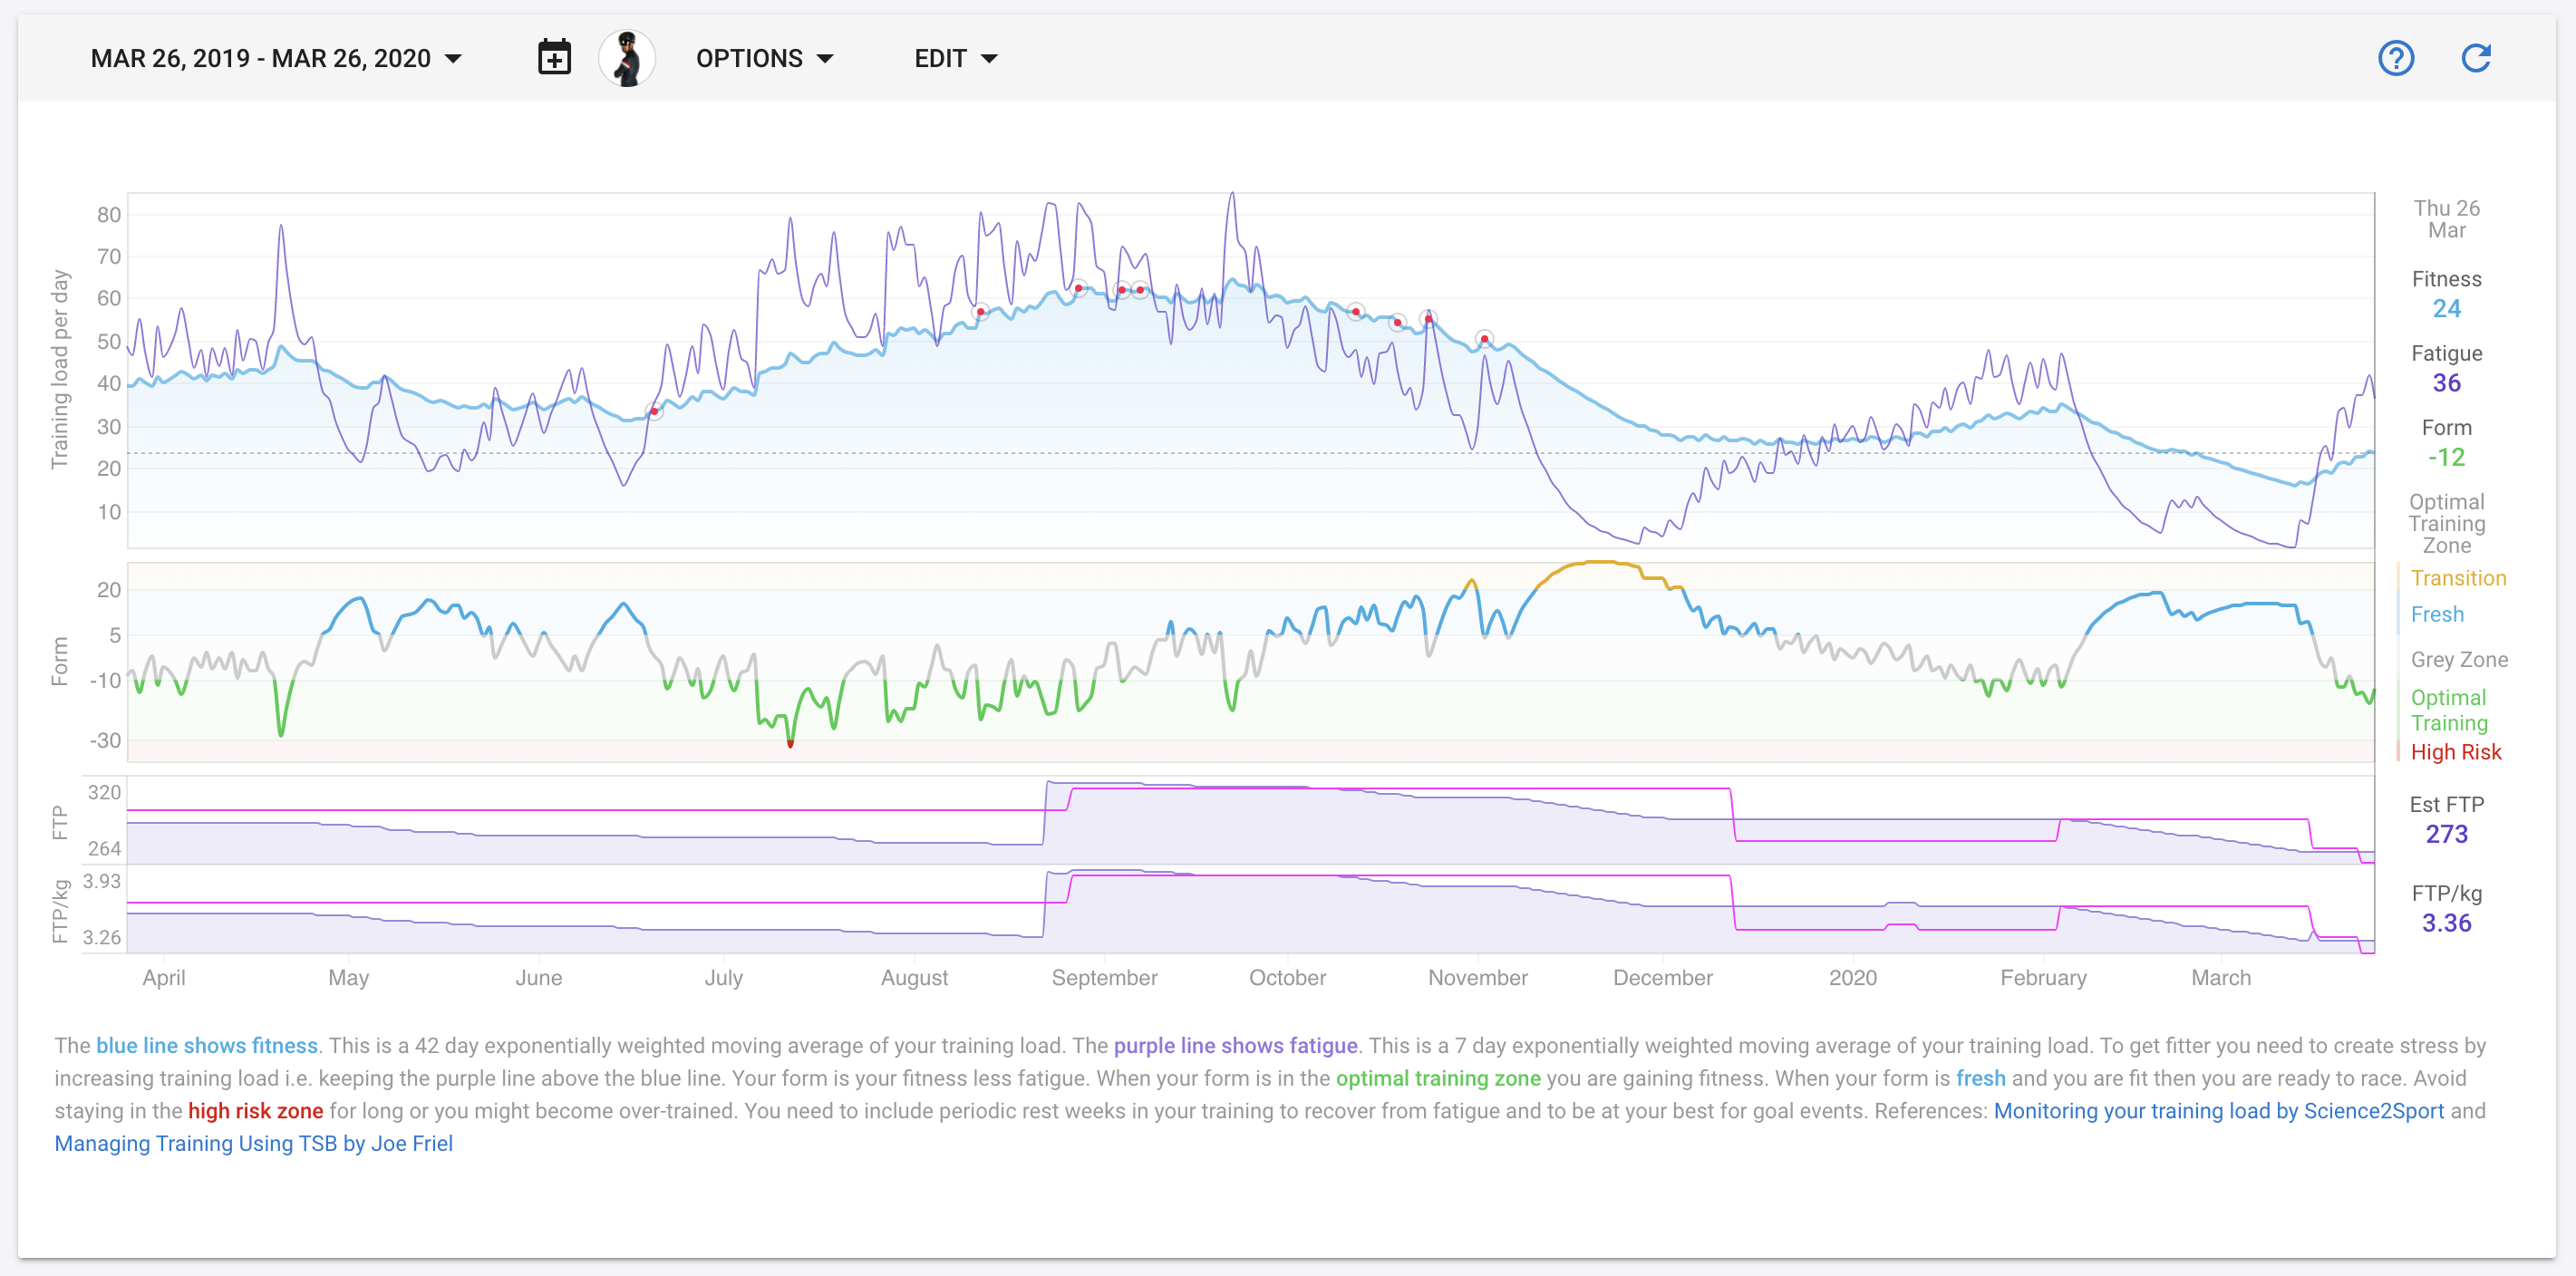Click the refresh icon
Screen dimensions: 2576x1276
point(2475,58)
